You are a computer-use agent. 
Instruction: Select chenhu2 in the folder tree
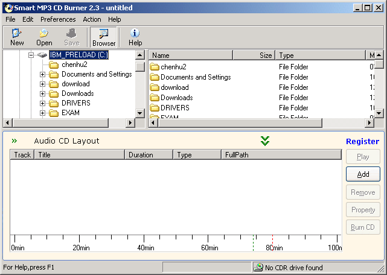74,65
